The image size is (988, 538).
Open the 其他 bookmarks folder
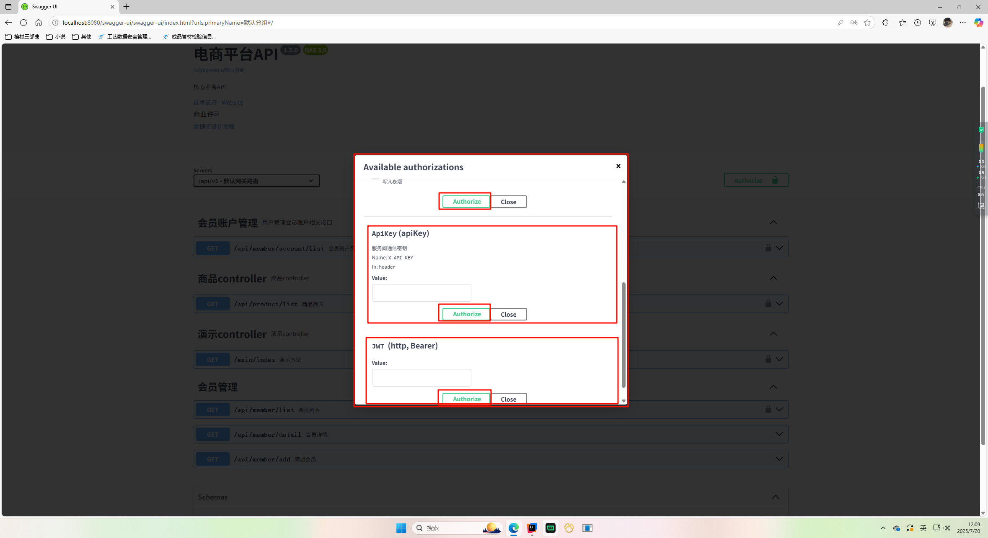(x=81, y=36)
